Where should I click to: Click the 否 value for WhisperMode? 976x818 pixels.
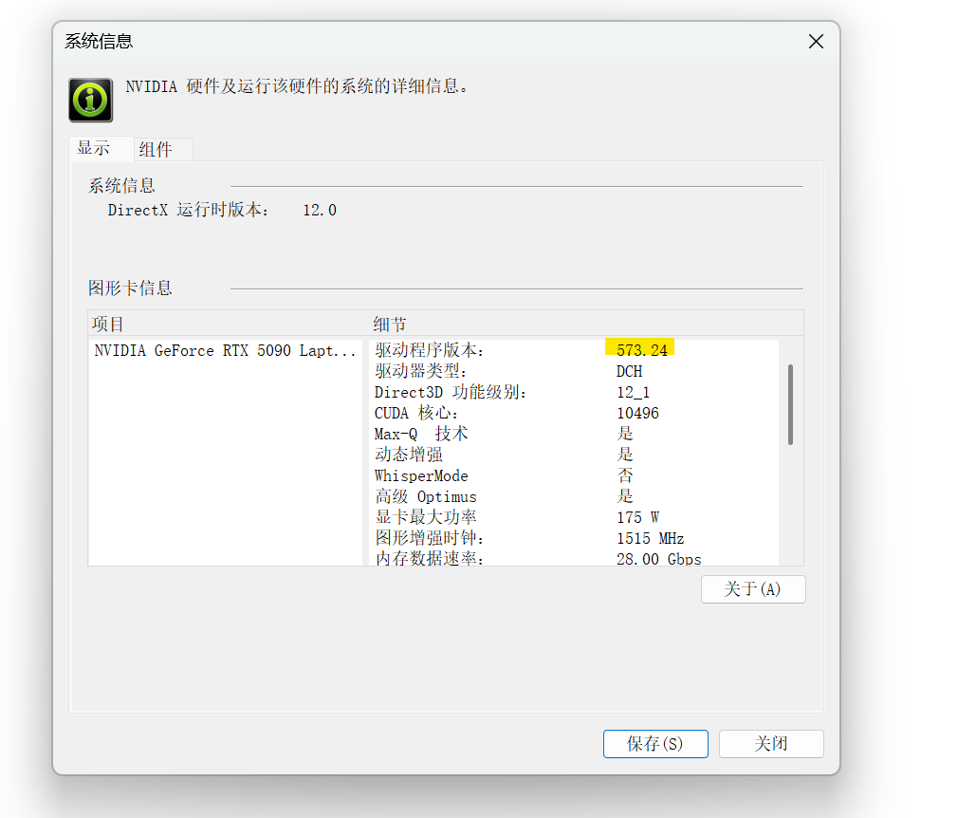(625, 476)
